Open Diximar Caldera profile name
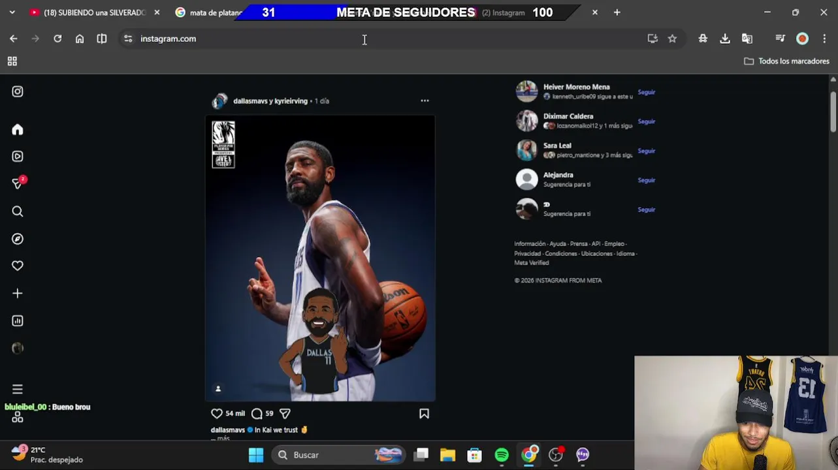The image size is (838, 470). [x=568, y=116]
